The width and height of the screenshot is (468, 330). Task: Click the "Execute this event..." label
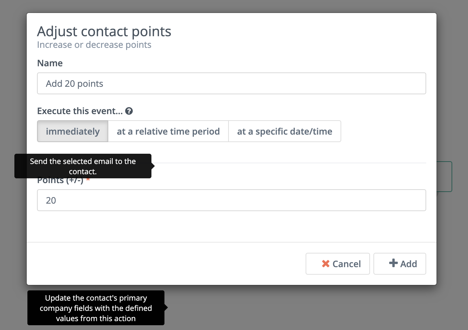pos(80,111)
